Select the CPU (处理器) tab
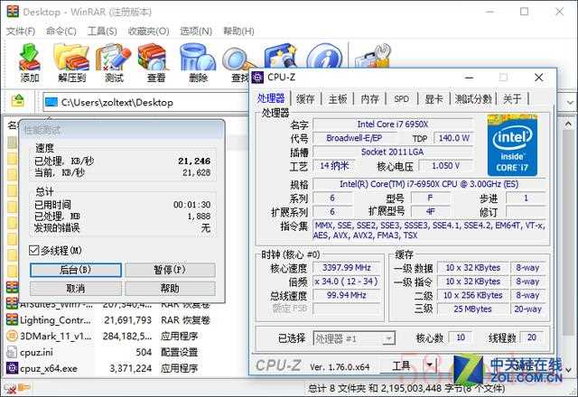This screenshot has width=578, height=397. click(x=271, y=98)
